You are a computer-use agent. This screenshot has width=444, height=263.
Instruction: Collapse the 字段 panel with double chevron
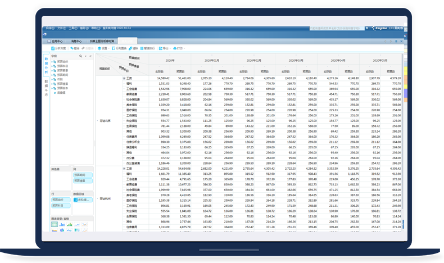coord(90,56)
